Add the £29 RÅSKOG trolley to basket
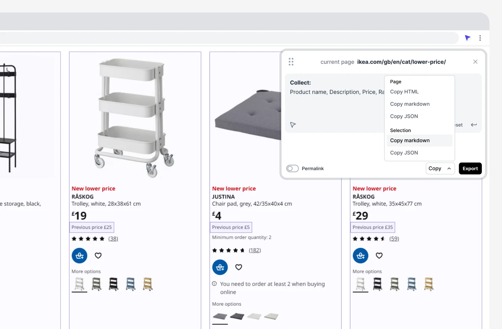502x329 pixels. [x=360, y=256]
